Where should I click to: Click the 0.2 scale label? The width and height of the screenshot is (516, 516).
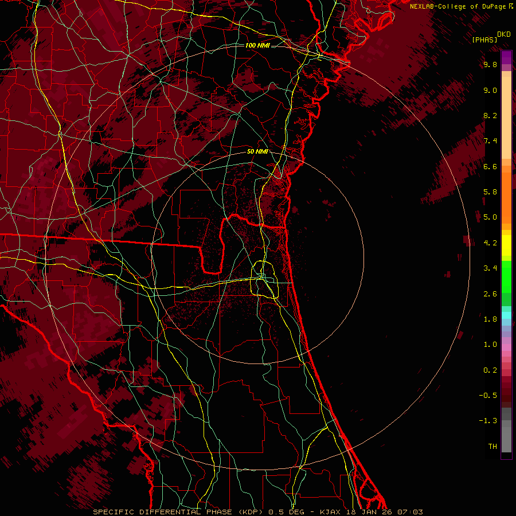(490, 370)
